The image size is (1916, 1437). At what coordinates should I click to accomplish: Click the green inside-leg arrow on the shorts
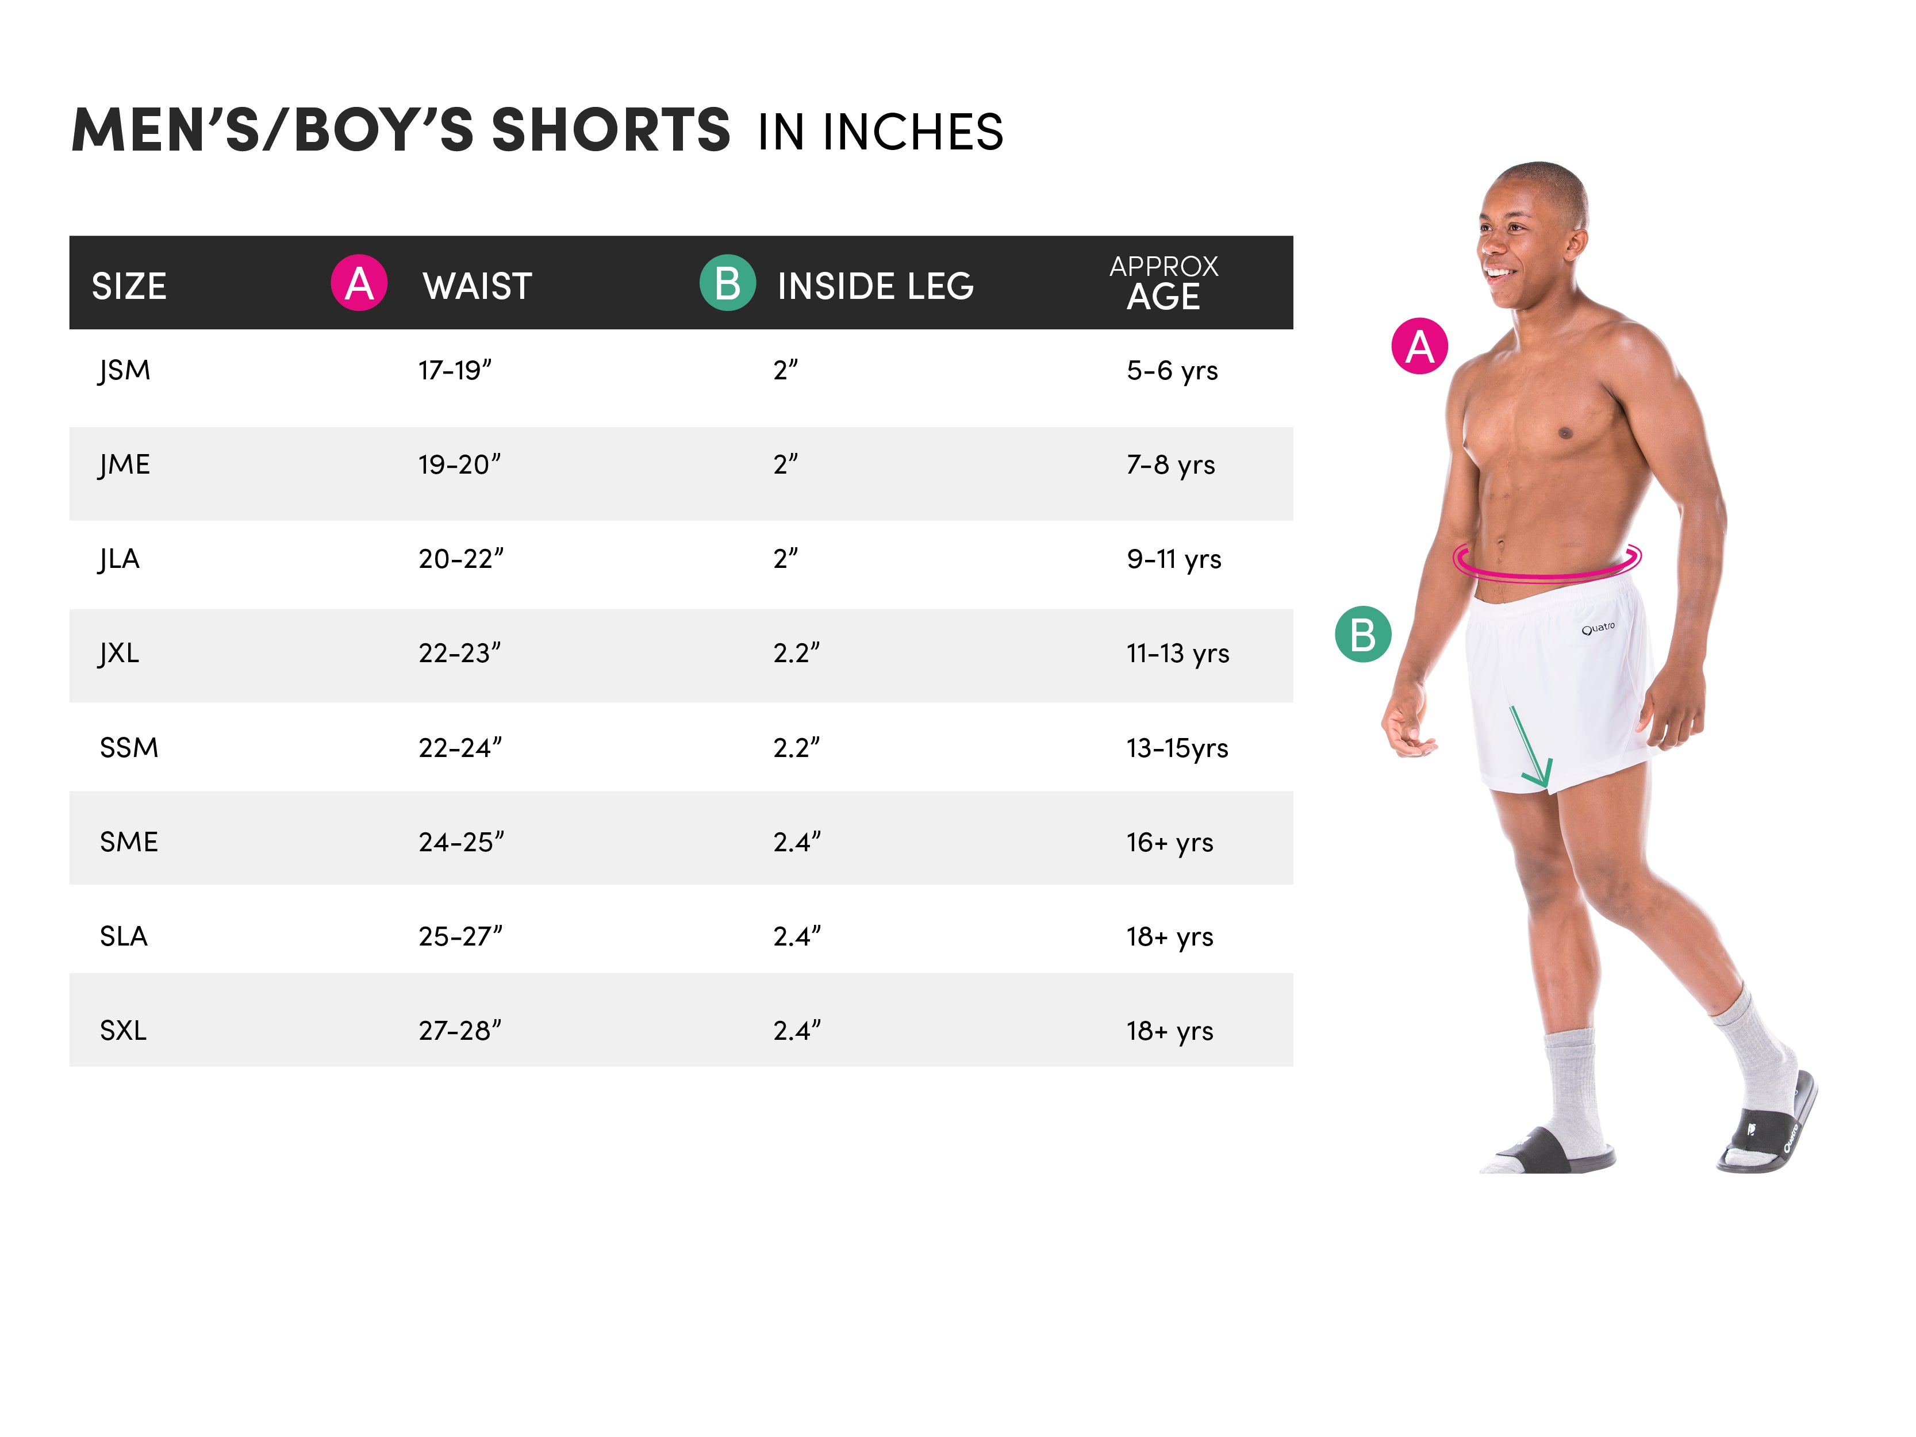point(1530,747)
